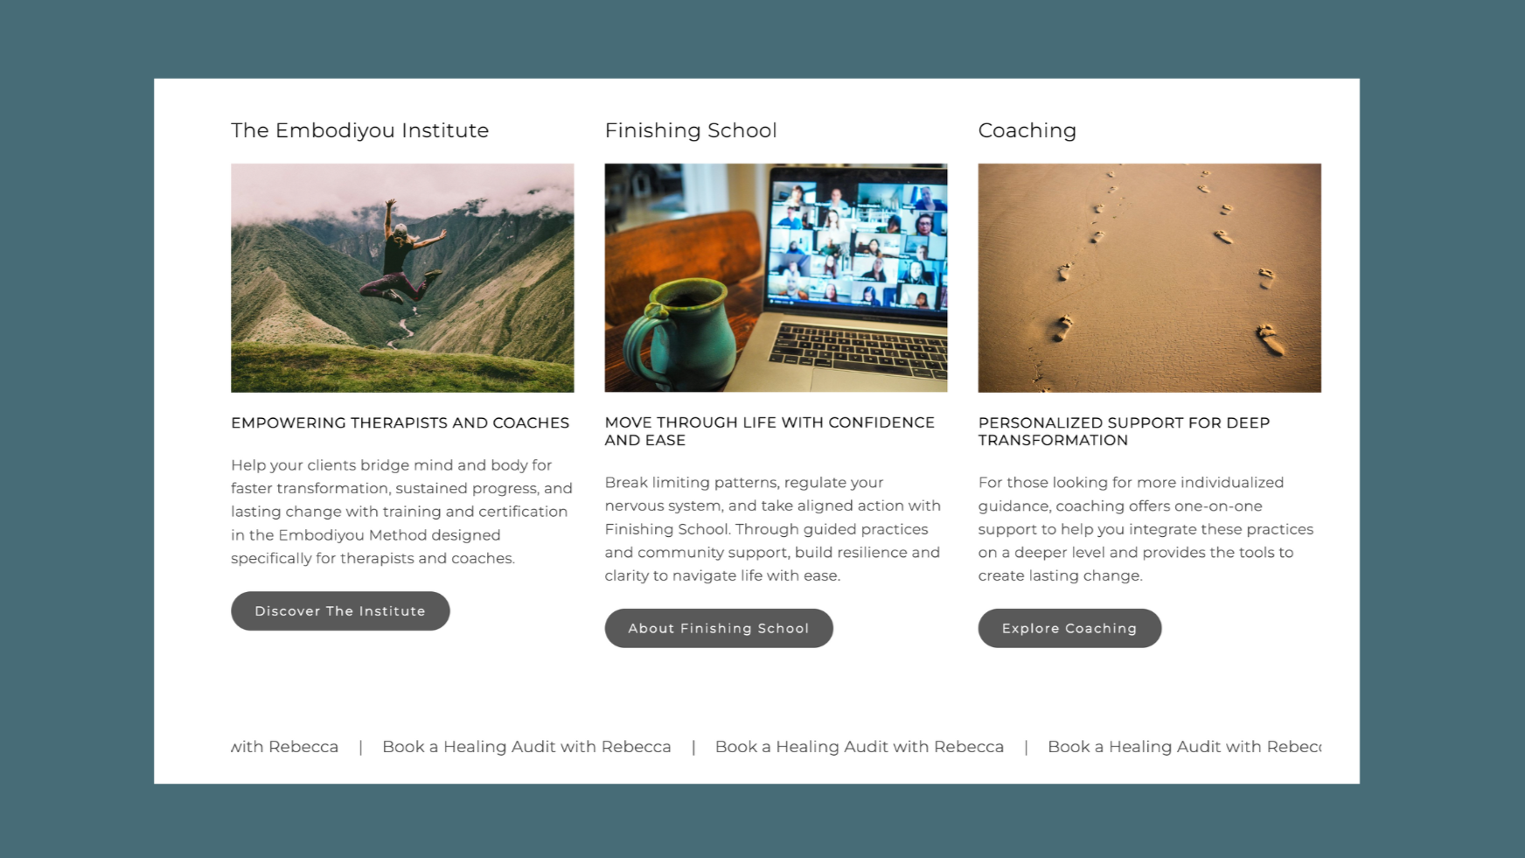
Task: Click third Book a Healing Audit link
Action: tap(860, 746)
